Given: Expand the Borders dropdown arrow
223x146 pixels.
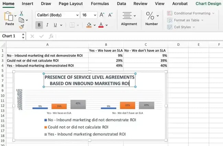Looking at the screenshot, I should pyautogui.click(x=78, y=25).
